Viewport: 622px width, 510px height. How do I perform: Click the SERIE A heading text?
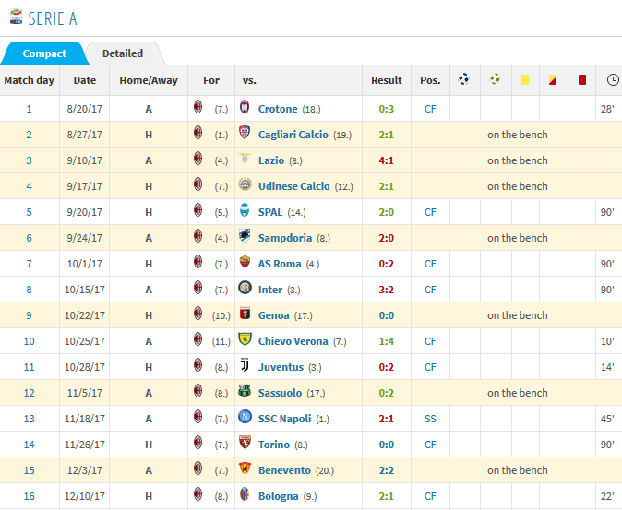[53, 18]
